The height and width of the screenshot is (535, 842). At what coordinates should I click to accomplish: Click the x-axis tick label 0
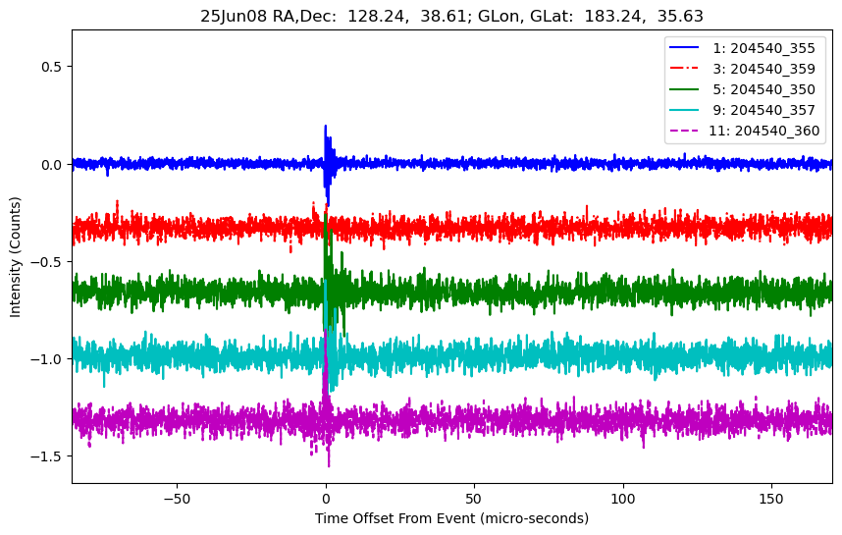tap(326, 499)
